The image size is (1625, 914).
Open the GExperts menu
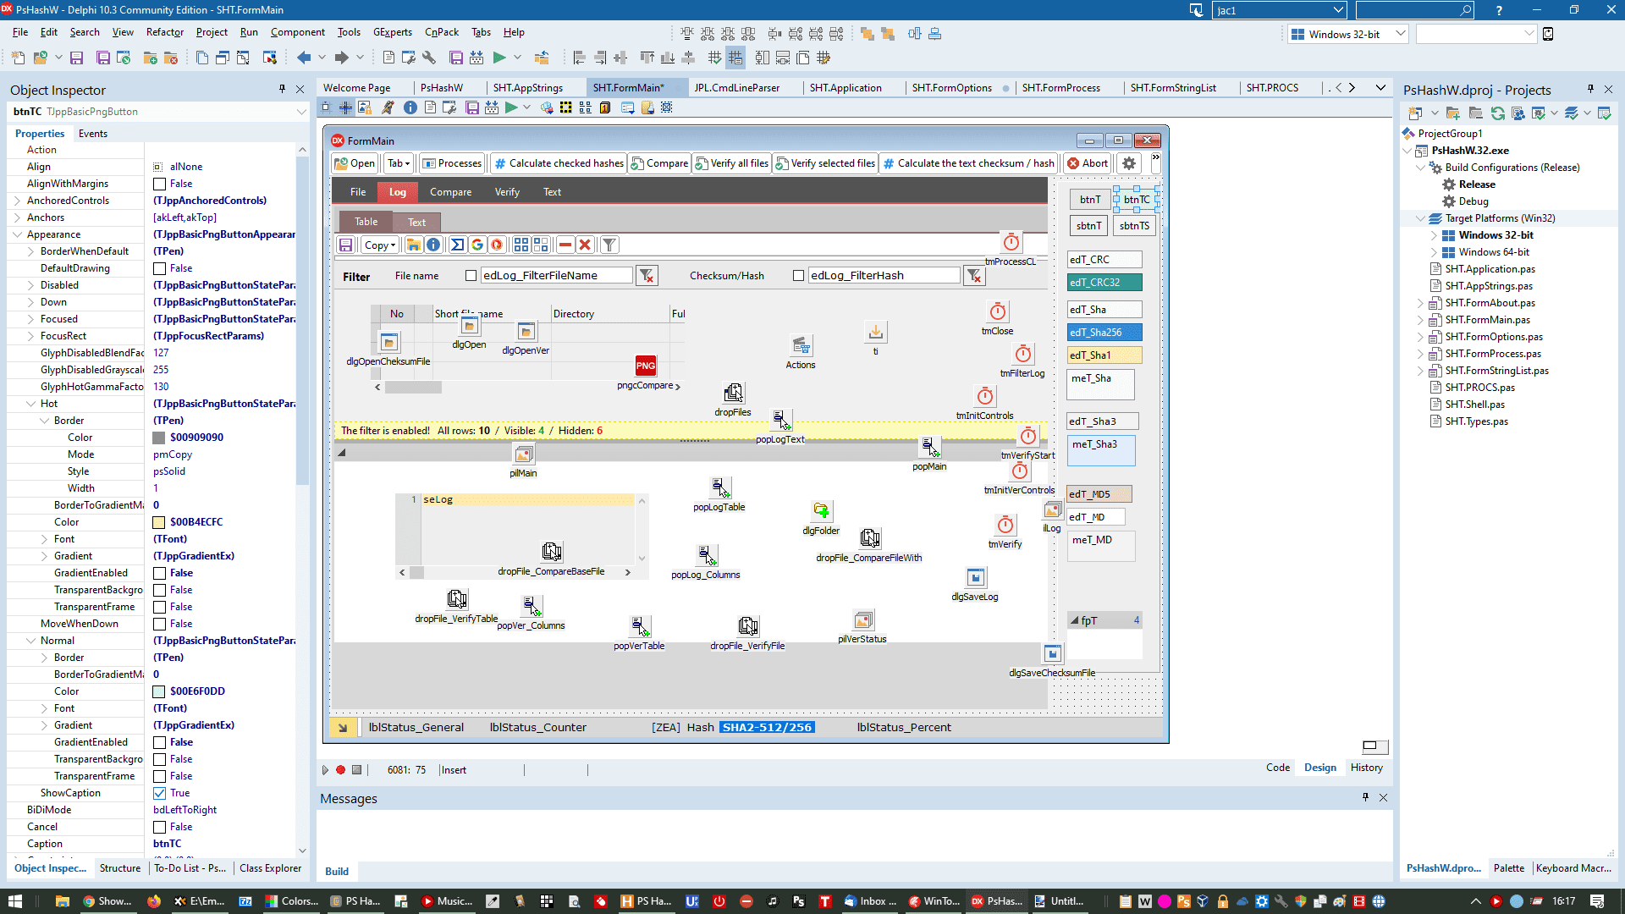pos(392,32)
